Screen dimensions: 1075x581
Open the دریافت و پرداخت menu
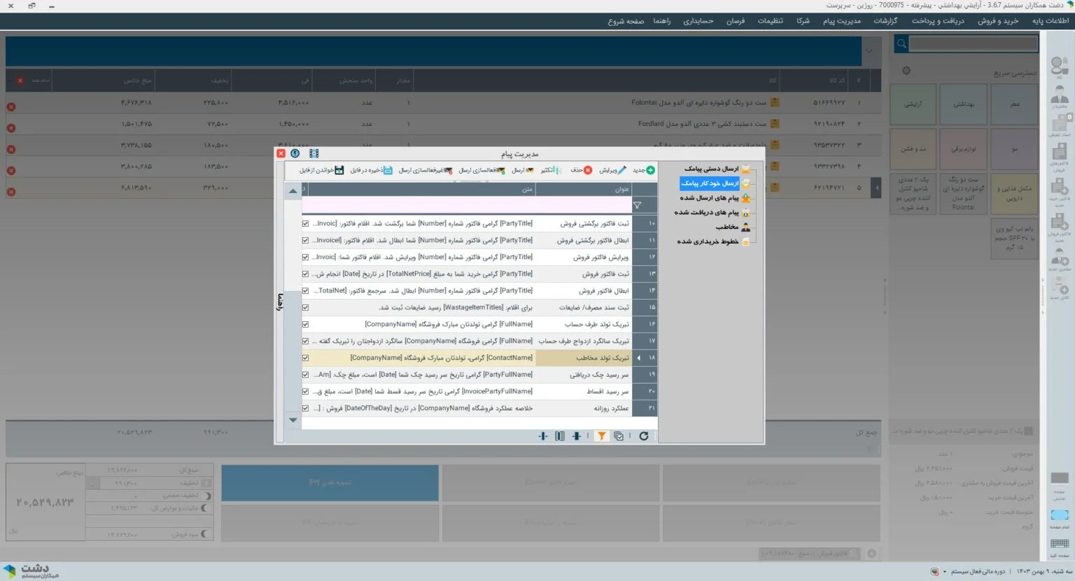tap(938, 21)
